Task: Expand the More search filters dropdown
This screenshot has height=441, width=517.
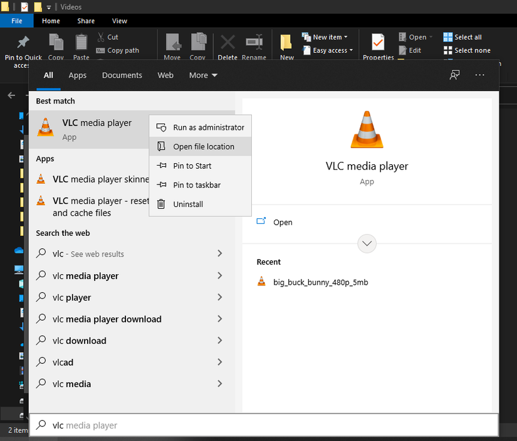Action: click(x=202, y=75)
